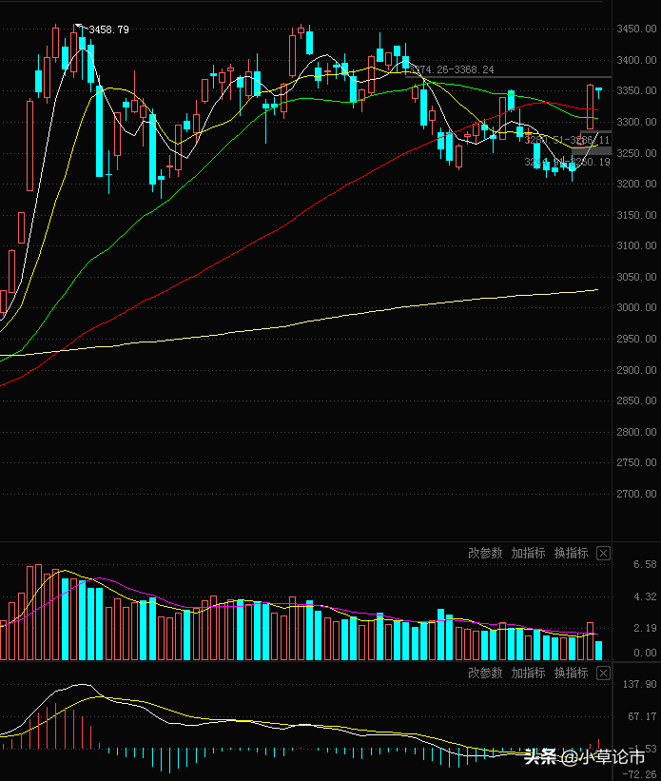Click the 6.58 volume axis value
661x781 pixels.
(x=645, y=564)
